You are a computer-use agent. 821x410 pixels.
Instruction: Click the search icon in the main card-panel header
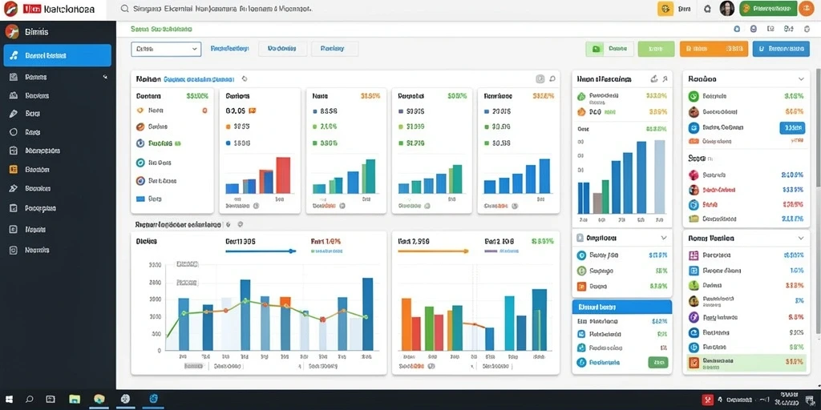(x=552, y=79)
